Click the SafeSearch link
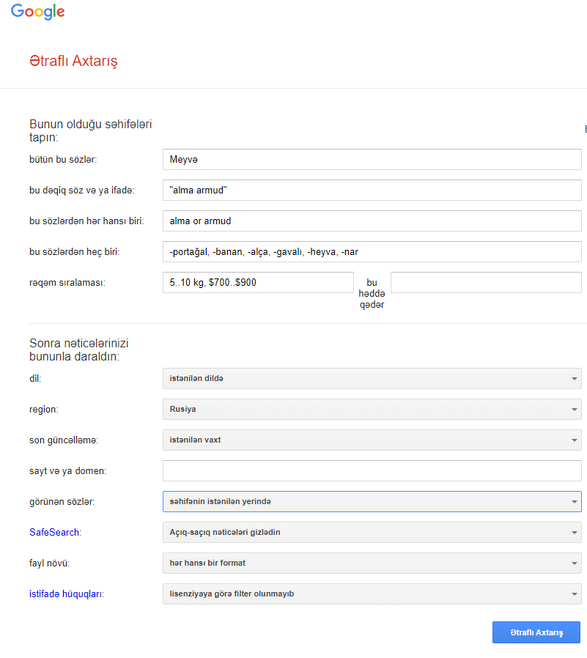The height and width of the screenshot is (658, 587). tap(55, 532)
